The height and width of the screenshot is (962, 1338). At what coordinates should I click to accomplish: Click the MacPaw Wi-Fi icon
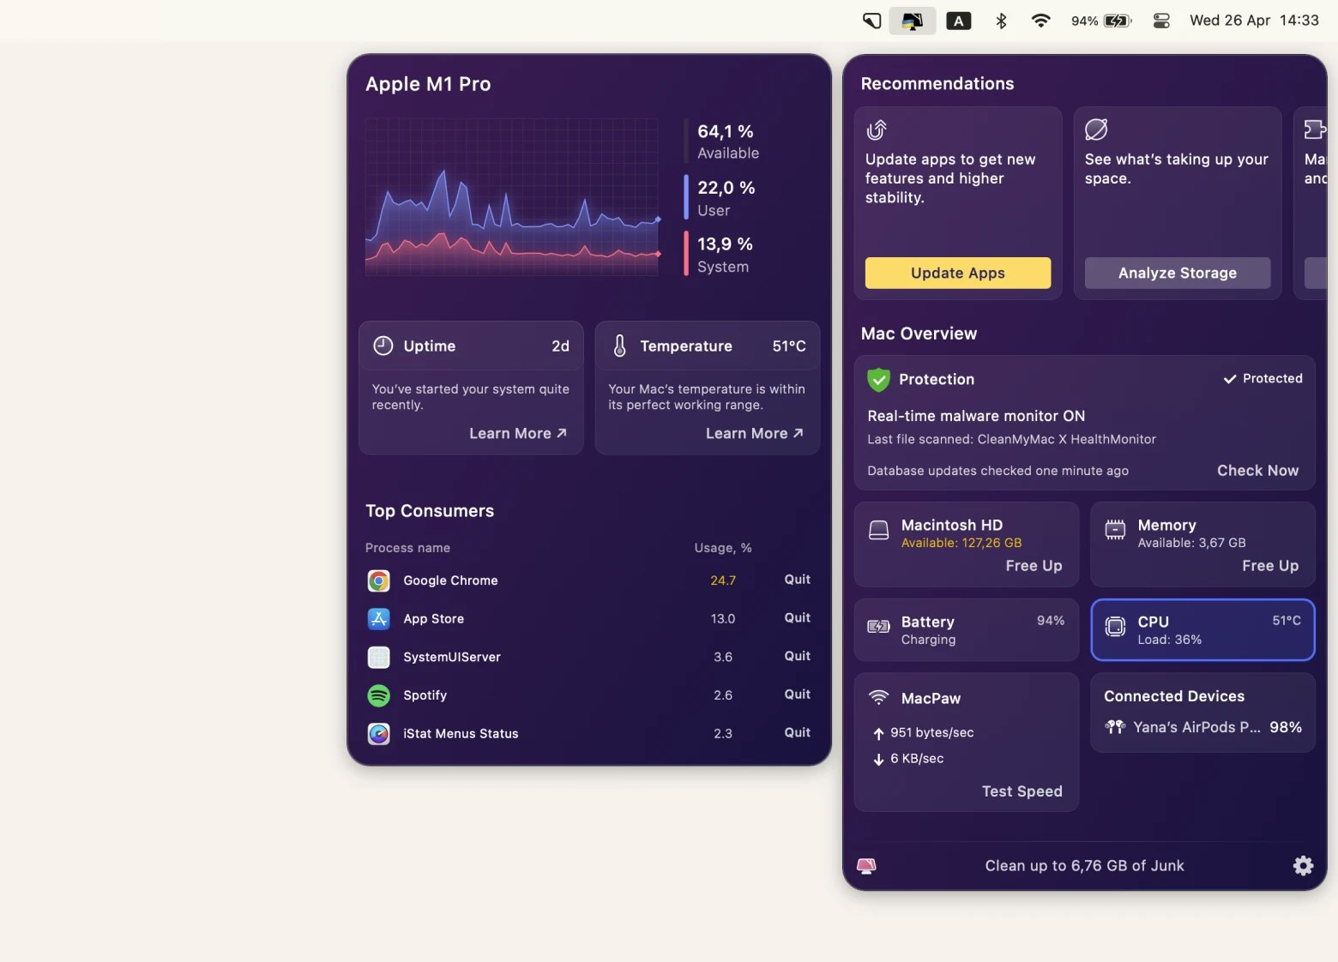pyautogui.click(x=878, y=697)
